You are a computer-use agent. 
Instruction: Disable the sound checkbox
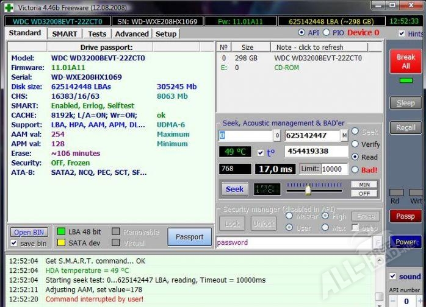click(x=392, y=277)
